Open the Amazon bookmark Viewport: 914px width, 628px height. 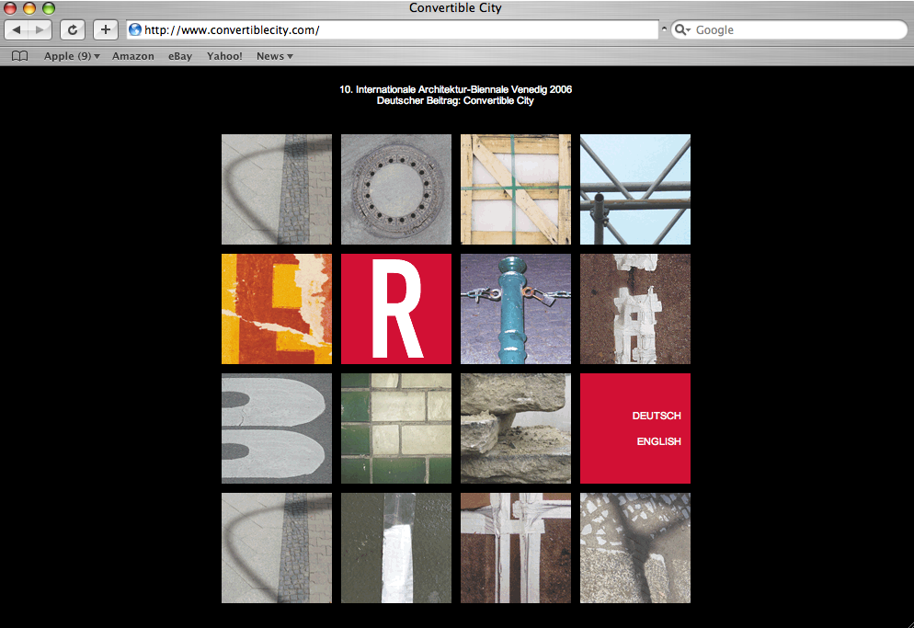pyautogui.click(x=133, y=56)
